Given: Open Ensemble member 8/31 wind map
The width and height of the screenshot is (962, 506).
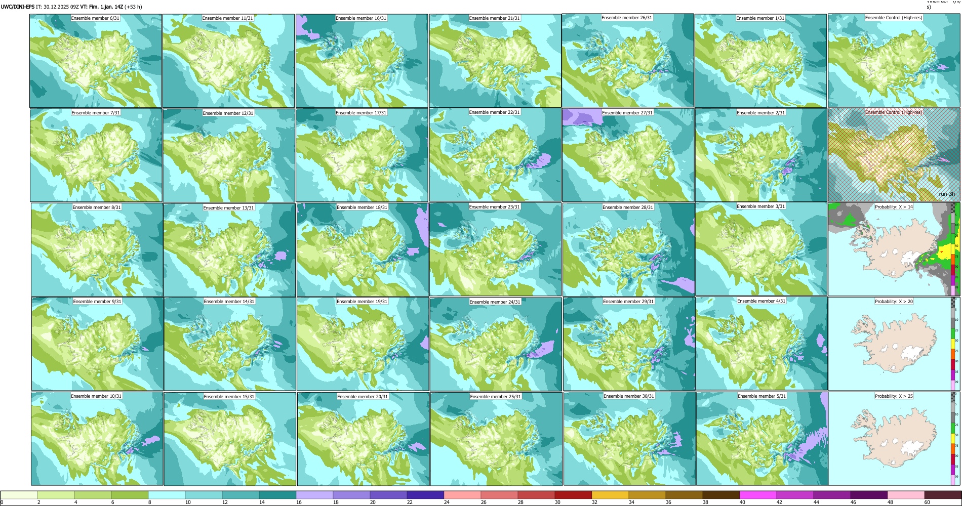Looking at the screenshot, I should click(x=97, y=250).
